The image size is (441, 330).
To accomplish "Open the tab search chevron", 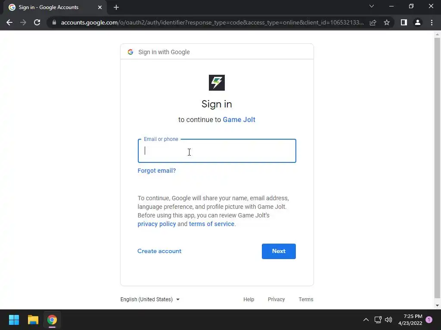I will 372,6.
